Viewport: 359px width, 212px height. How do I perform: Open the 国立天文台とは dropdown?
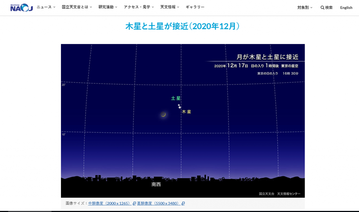[x=77, y=7]
